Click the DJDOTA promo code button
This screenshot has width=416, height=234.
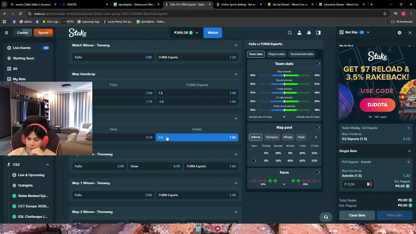tap(377, 105)
